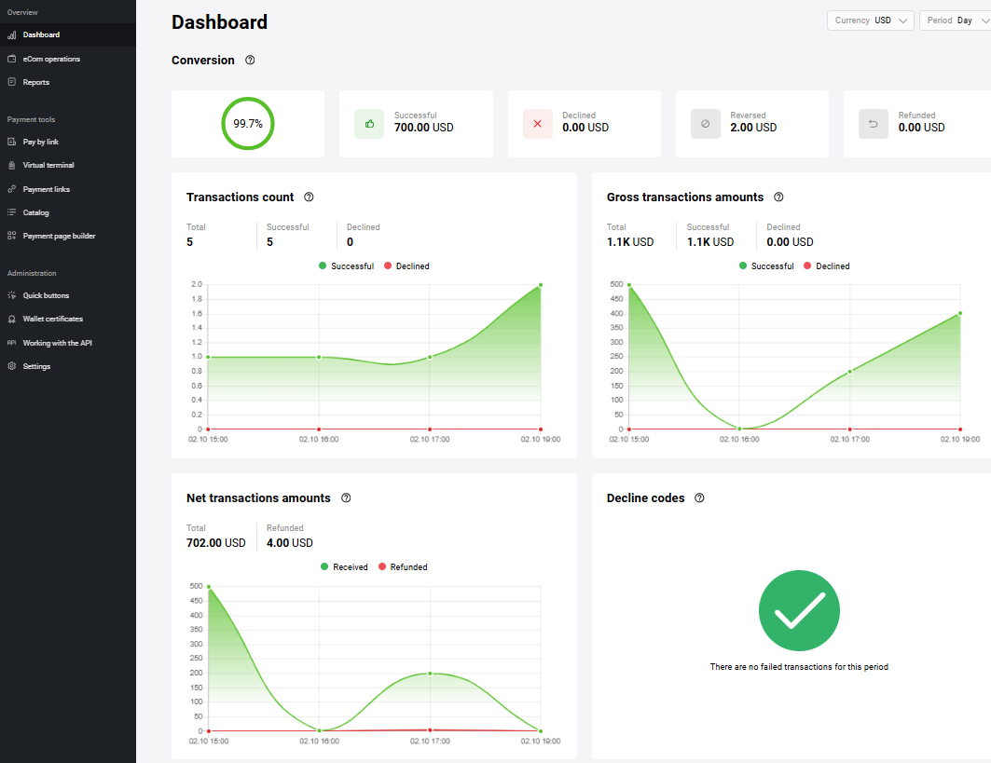Click the Refunded arrow icon
The width and height of the screenshot is (991, 763).
point(874,123)
